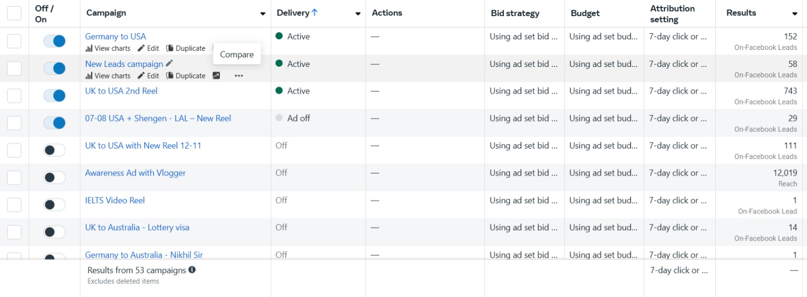Image resolution: width=807 pixels, height=297 pixels.
Task: Click pencil Edit icon under Germany to USA
Action: coord(141,48)
